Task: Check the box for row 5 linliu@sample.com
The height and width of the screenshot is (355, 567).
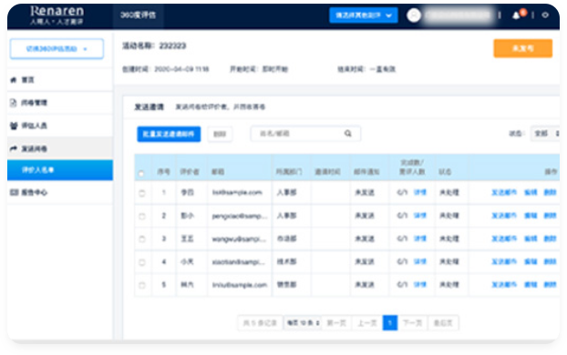Action: (x=142, y=285)
